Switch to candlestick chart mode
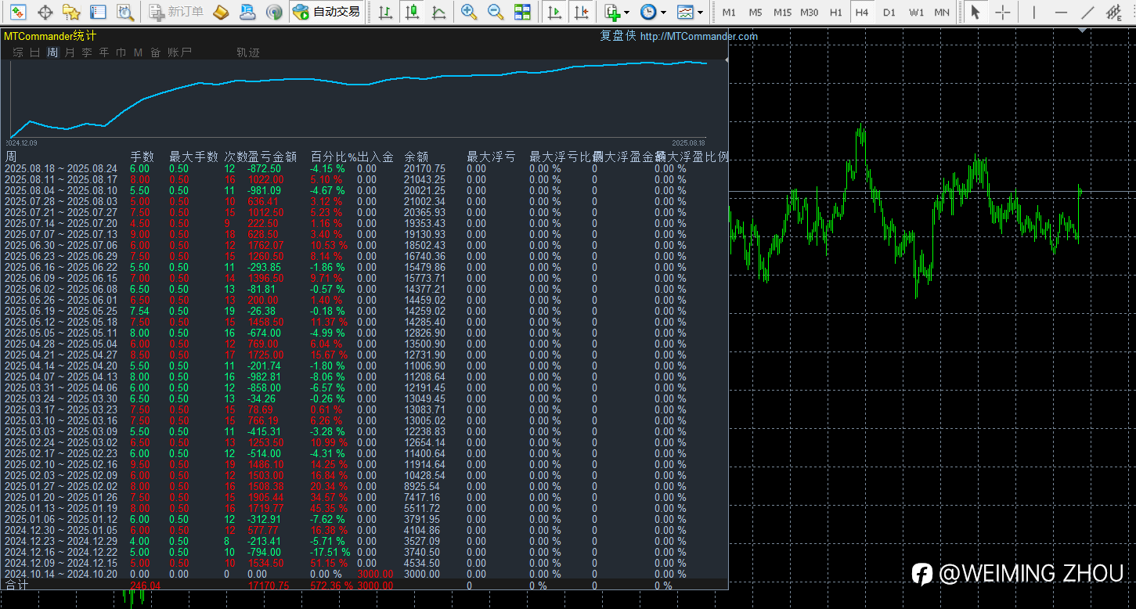Screen dimensions: 1136x609 [x=412, y=12]
